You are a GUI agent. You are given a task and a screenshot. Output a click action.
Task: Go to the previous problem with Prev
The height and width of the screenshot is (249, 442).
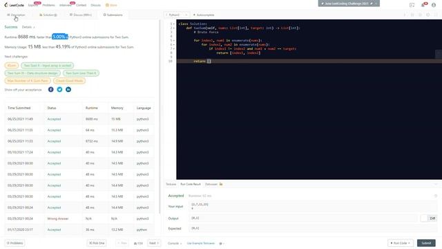122,243
